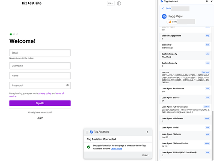The width and height of the screenshot is (214, 161).
Task: Close the Tag Assistant side panel
Action: tap(211, 1)
